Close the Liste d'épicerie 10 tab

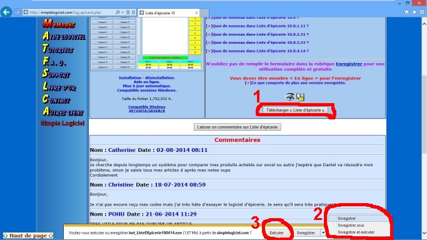click(196, 12)
